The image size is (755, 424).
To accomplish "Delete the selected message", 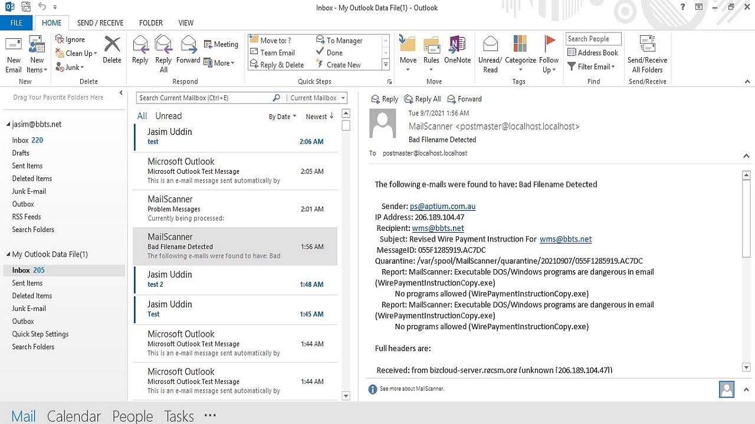I will click(111, 50).
